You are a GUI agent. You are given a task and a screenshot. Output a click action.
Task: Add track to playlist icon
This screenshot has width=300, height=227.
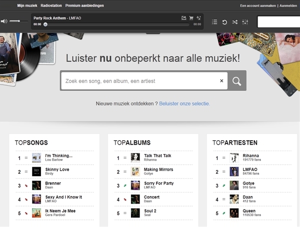(x=198, y=18)
